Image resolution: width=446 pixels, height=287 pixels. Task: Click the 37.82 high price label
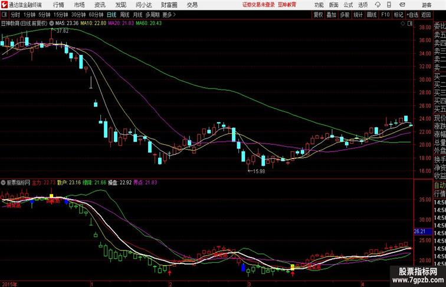(x=63, y=31)
